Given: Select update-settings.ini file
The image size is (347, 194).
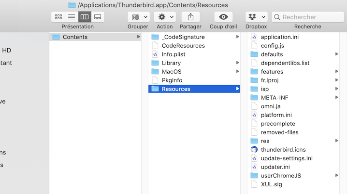Looking at the screenshot, I should point(293,158).
